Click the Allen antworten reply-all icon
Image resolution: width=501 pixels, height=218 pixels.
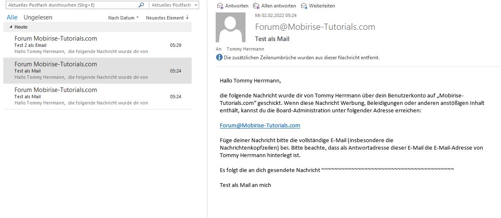[256, 6]
